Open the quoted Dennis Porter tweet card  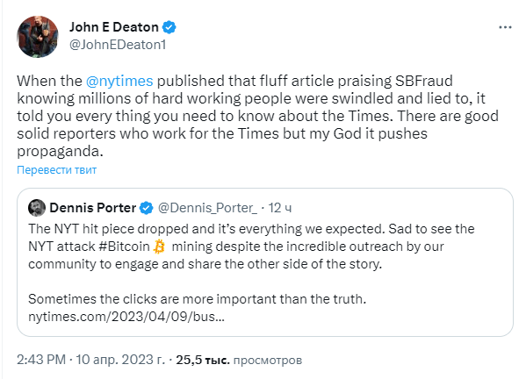pyautogui.click(x=265, y=262)
